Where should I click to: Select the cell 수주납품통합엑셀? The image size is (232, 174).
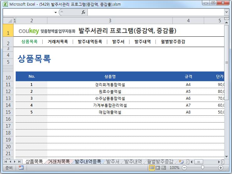(110, 98)
